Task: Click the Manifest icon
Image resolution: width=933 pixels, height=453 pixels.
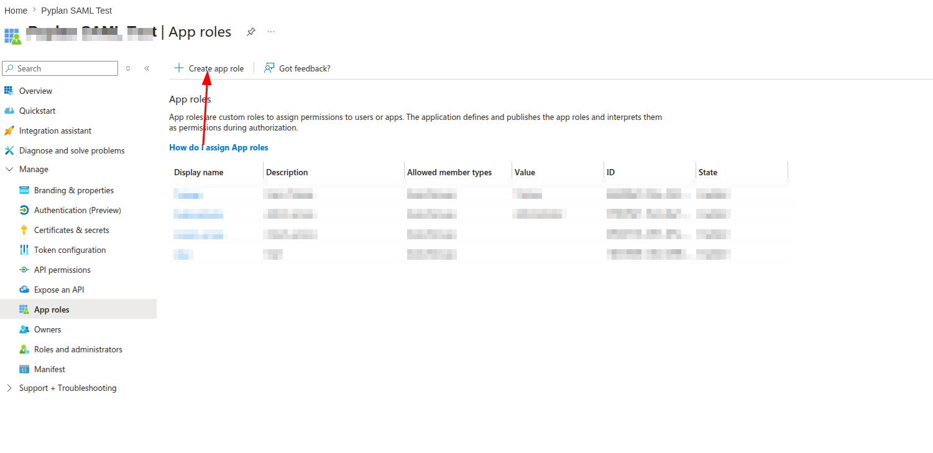Action: [24, 369]
